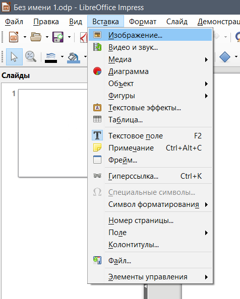Click the Save floppy disk icon

[x=58, y=37]
